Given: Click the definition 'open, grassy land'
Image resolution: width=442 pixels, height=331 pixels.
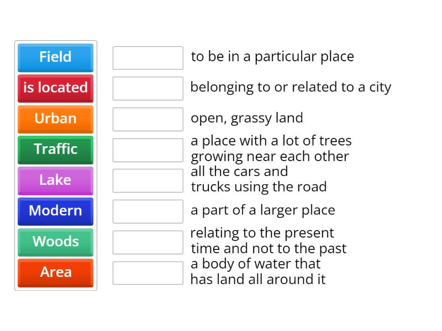Looking at the screenshot, I should pyautogui.click(x=247, y=118).
